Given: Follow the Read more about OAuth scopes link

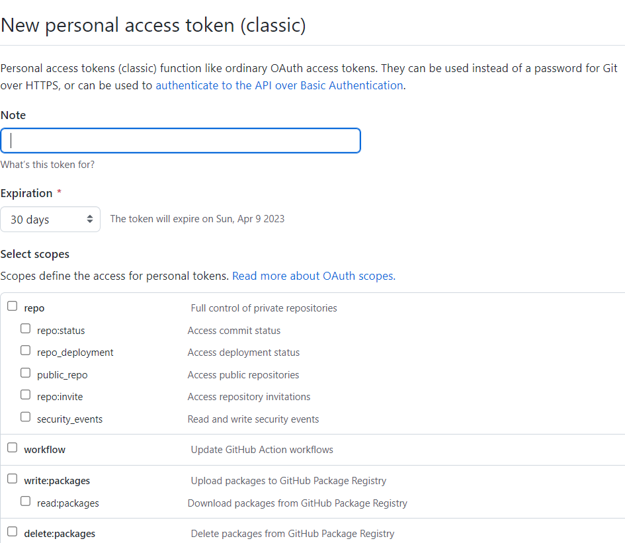Looking at the screenshot, I should (313, 276).
